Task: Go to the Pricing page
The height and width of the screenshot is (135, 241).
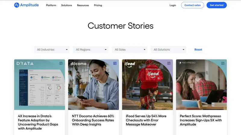Action: (98, 5)
